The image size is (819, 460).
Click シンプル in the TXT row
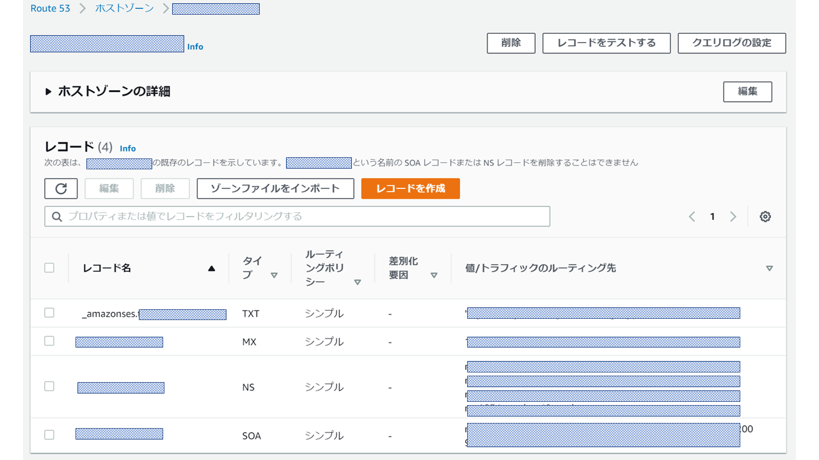(x=324, y=314)
